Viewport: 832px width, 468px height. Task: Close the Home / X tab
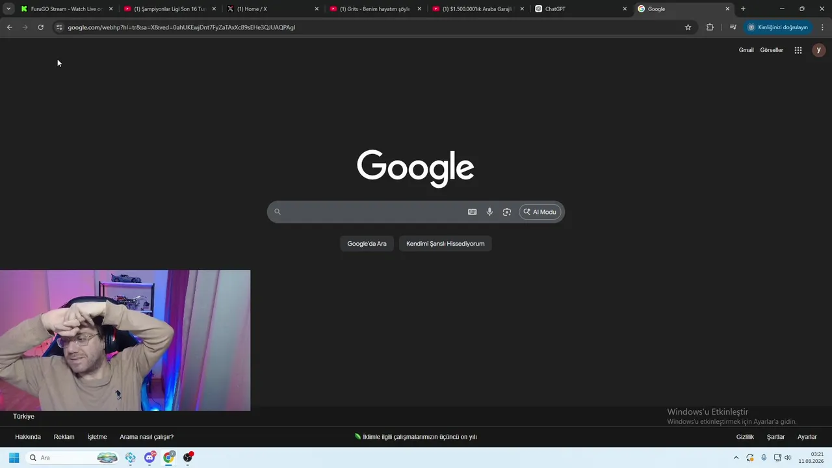click(317, 9)
